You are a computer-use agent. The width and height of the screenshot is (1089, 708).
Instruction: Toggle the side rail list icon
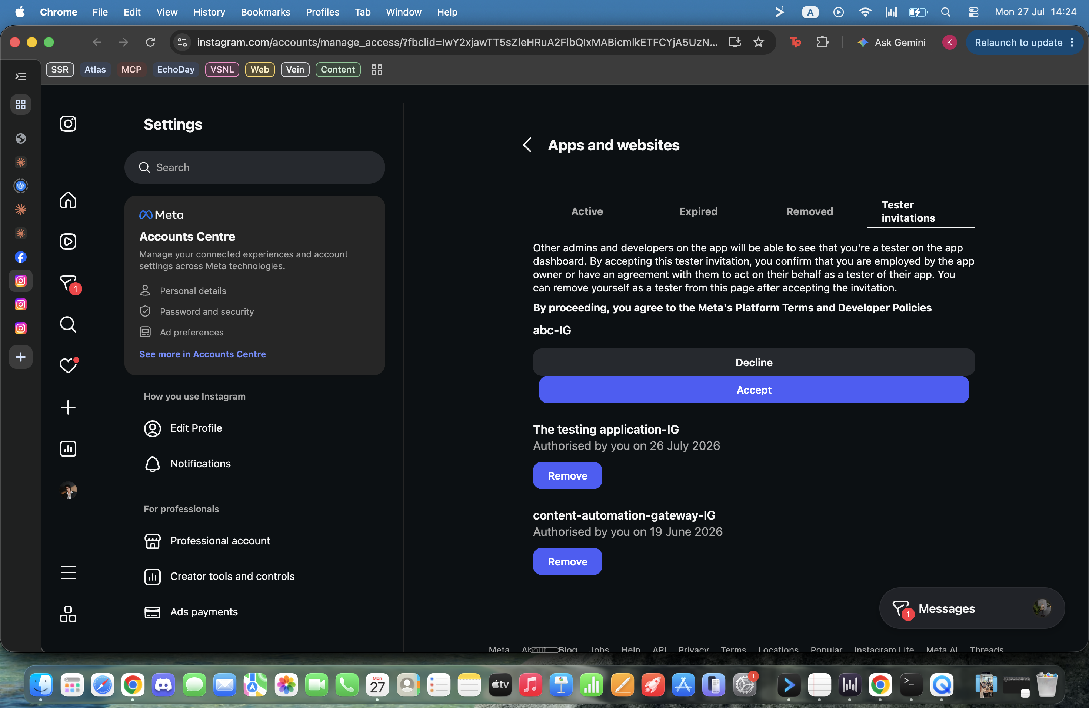click(21, 76)
